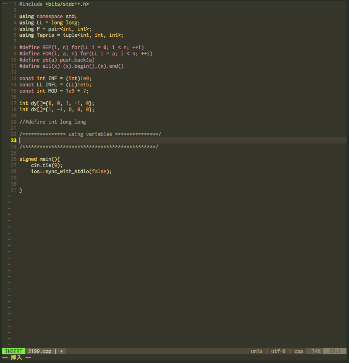Click 'using namespace std;' line
Viewport: 349px width, 363px height.
[x=48, y=17]
